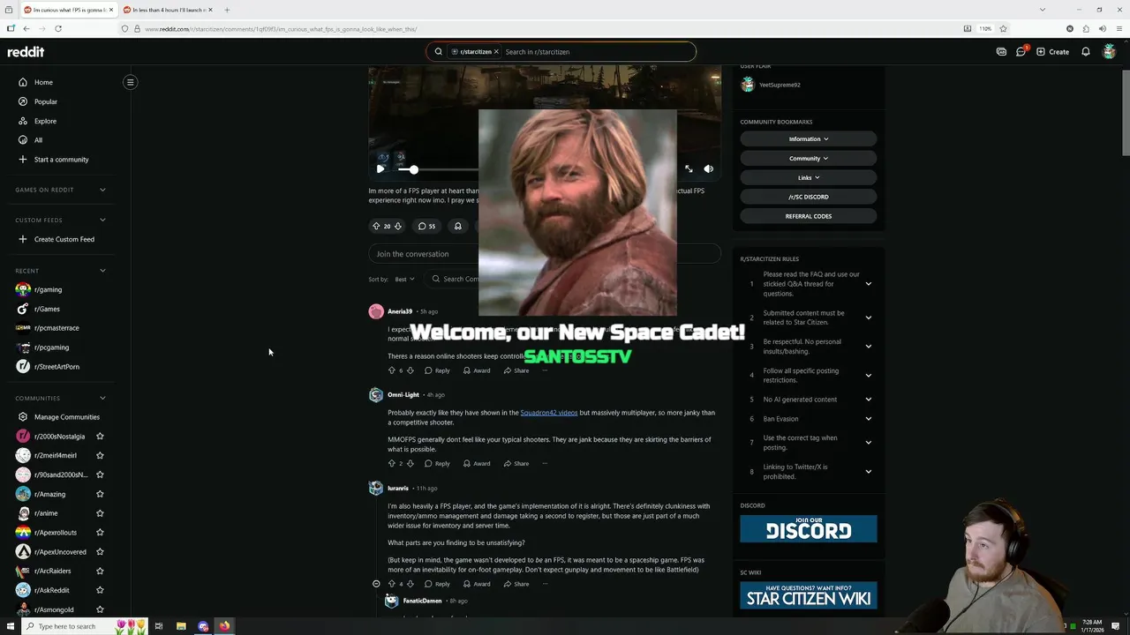Upvote Aneria39's comment
This screenshot has height=635, width=1130.
pos(392,370)
